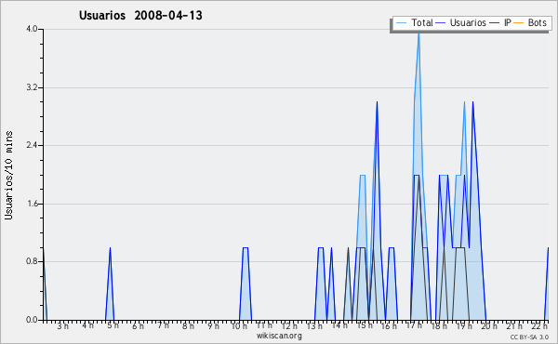Click the 'wikiscan.org' source text
The image size is (558, 344).
(279, 336)
